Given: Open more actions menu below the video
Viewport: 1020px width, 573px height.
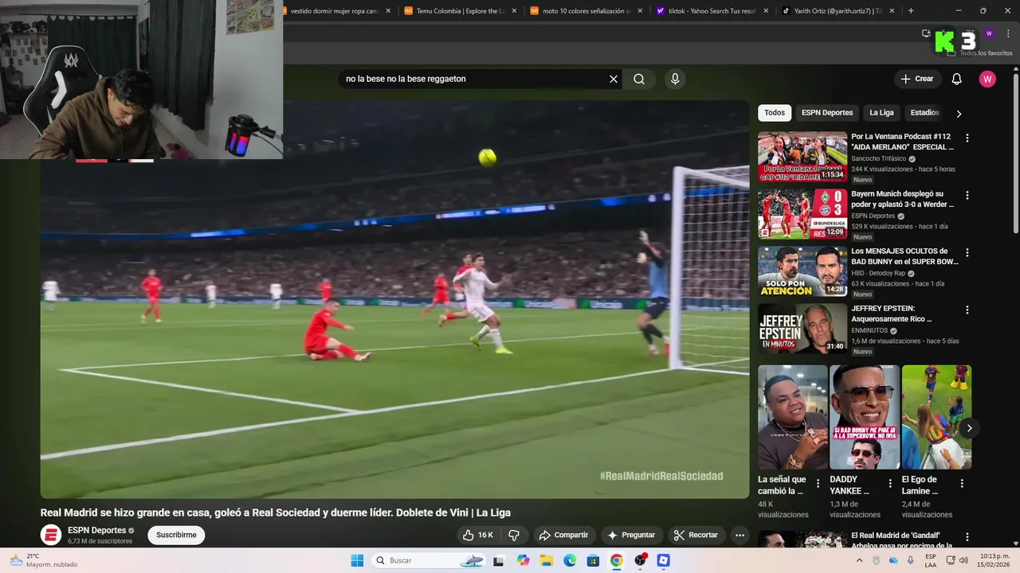Looking at the screenshot, I should pyautogui.click(x=739, y=535).
